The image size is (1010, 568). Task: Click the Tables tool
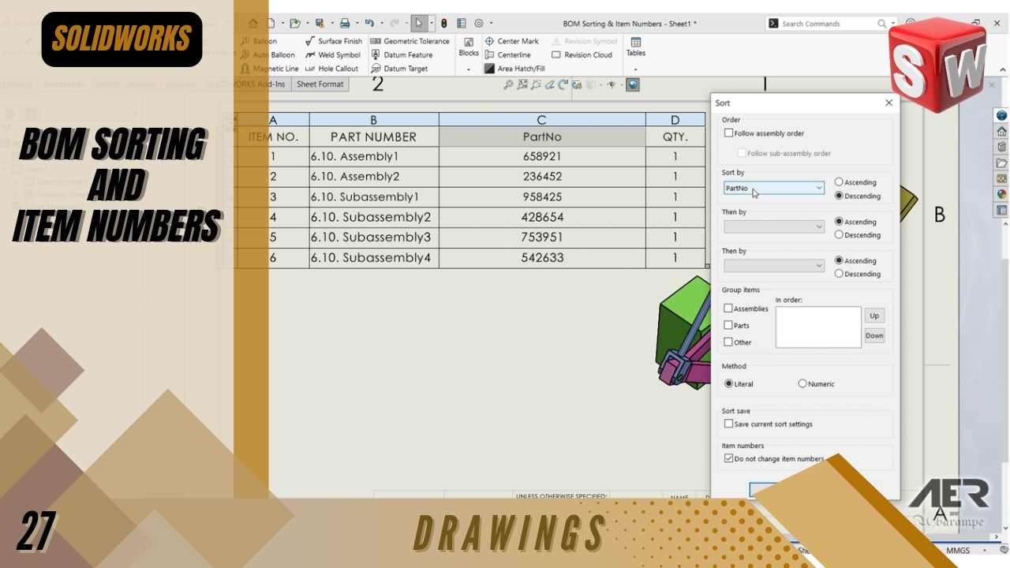click(x=636, y=47)
